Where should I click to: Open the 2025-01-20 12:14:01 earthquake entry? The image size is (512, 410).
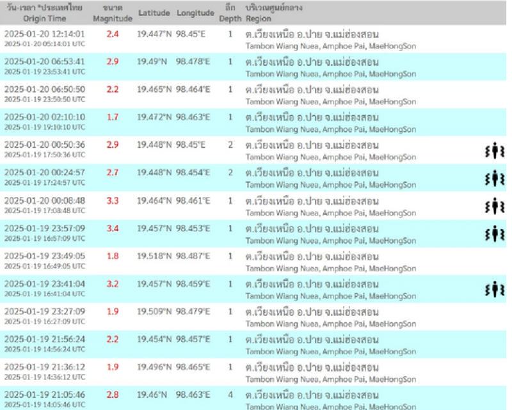click(x=44, y=33)
